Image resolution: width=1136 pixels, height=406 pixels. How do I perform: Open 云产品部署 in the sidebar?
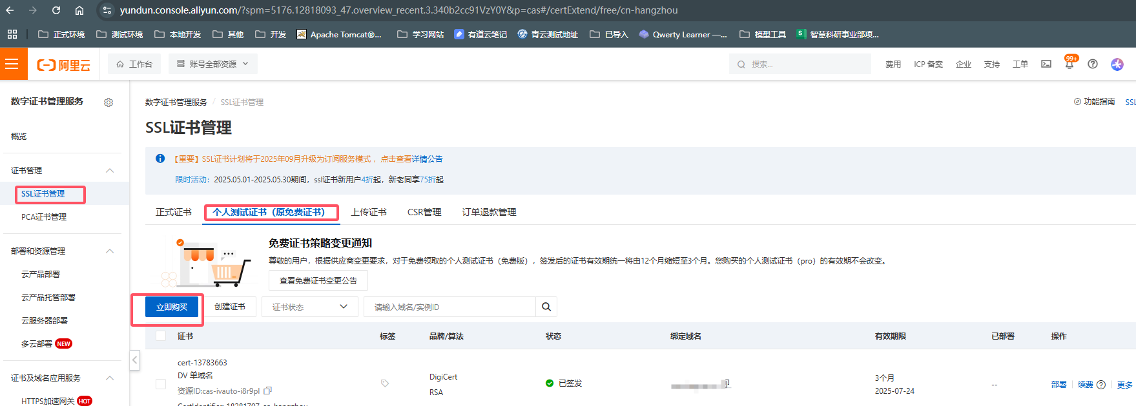[41, 275]
